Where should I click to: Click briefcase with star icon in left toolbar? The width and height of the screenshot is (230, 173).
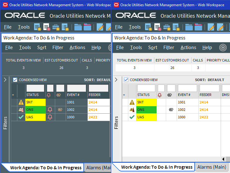56,27
